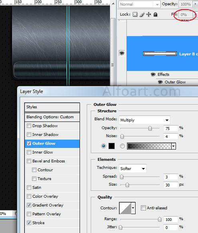Image resolution: width=198 pixels, height=233 pixels.
Task: Enable the Contour sub-option checkbox
Action: pyautogui.click(x=34, y=170)
